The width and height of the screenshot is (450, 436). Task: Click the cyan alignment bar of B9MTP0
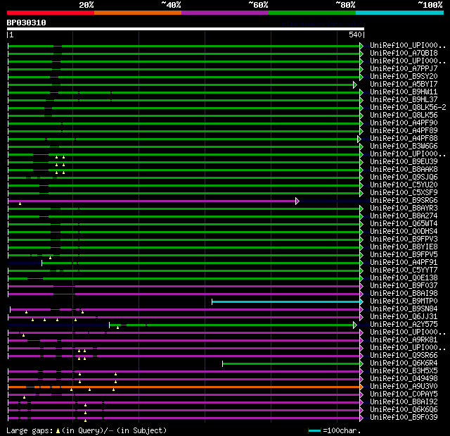pos(286,301)
